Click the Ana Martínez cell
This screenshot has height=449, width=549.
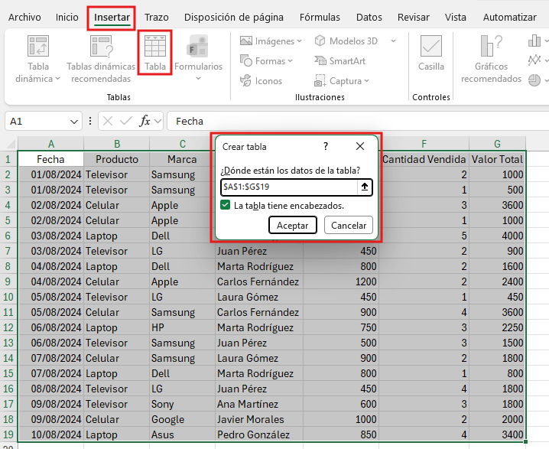pyautogui.click(x=259, y=404)
